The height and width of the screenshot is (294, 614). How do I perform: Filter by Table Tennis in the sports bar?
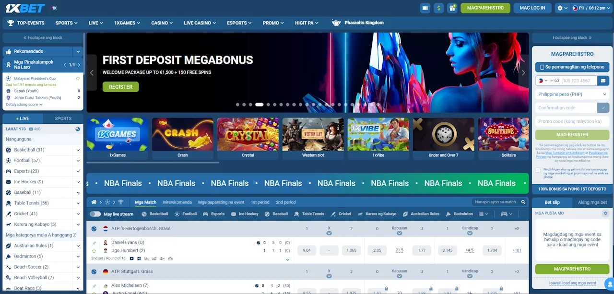pyautogui.click(x=309, y=214)
